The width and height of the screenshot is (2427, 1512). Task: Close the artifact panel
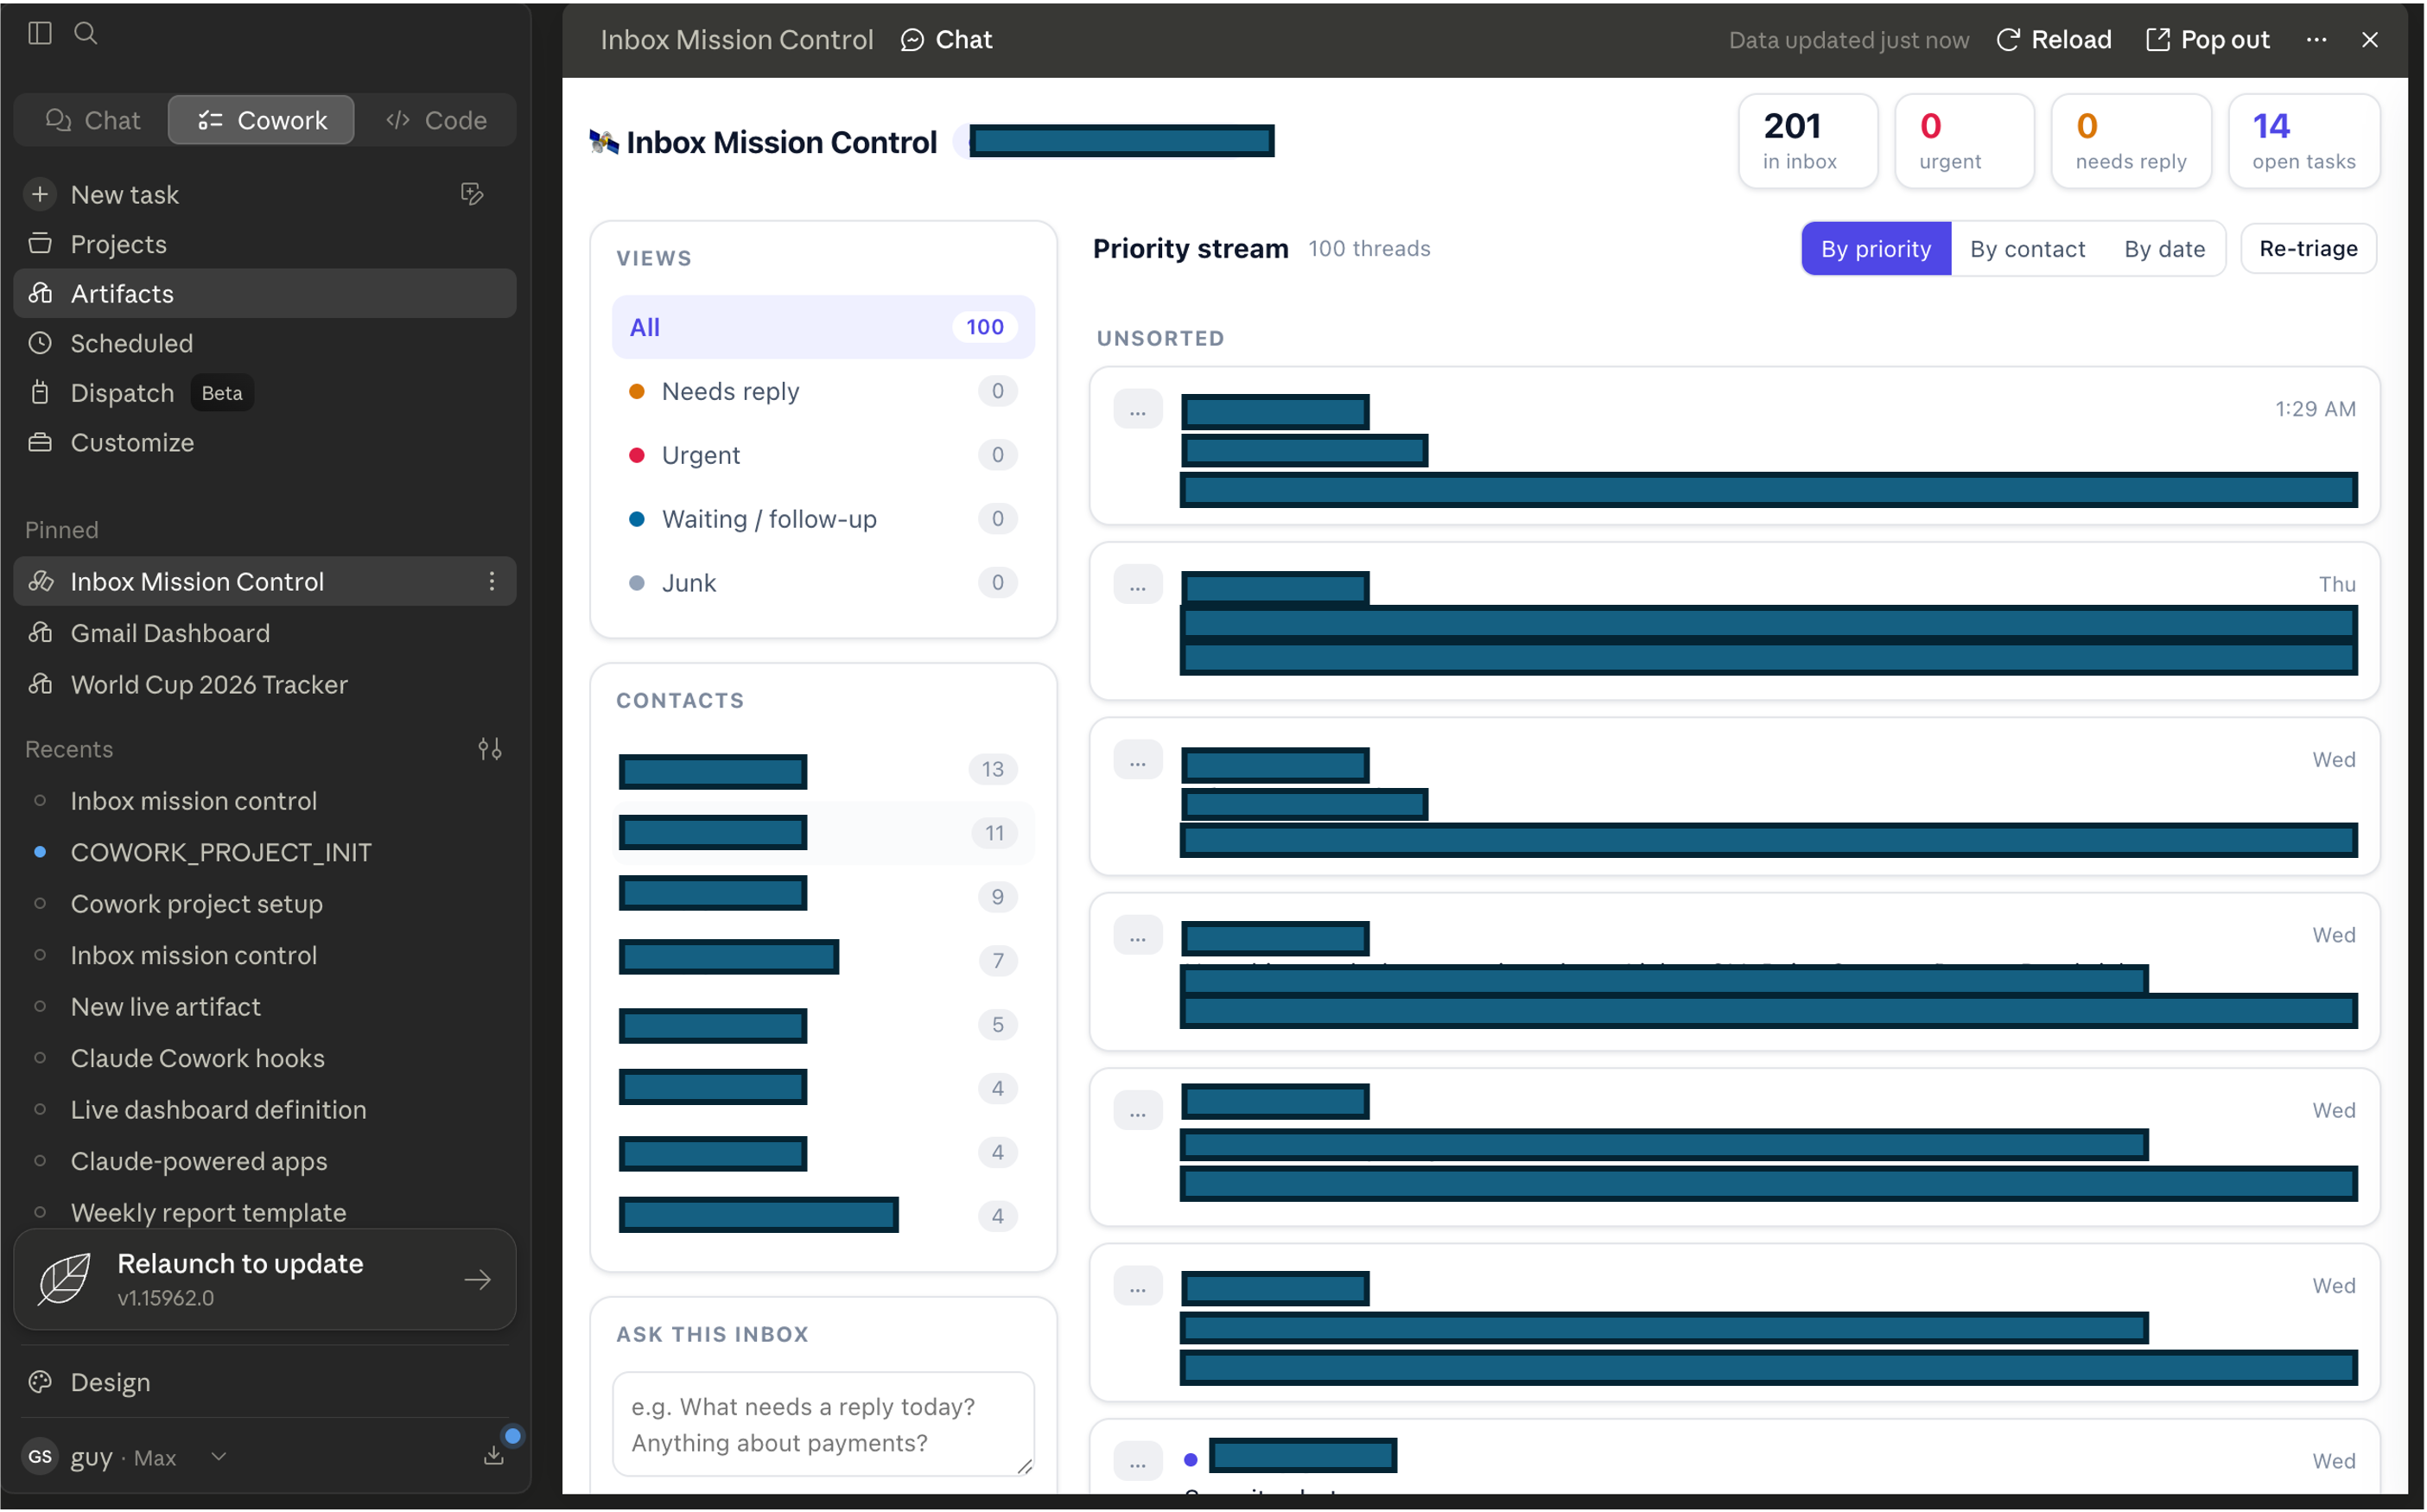(x=2370, y=39)
